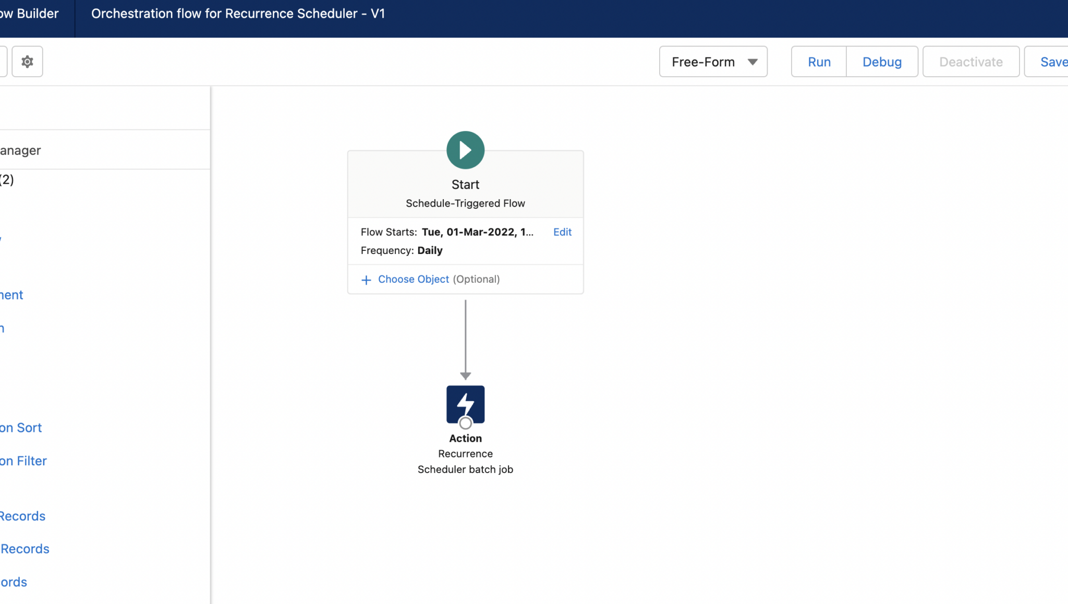The height and width of the screenshot is (604, 1068).
Task: Select the Orchestration flow title tab
Action: pyautogui.click(x=238, y=14)
